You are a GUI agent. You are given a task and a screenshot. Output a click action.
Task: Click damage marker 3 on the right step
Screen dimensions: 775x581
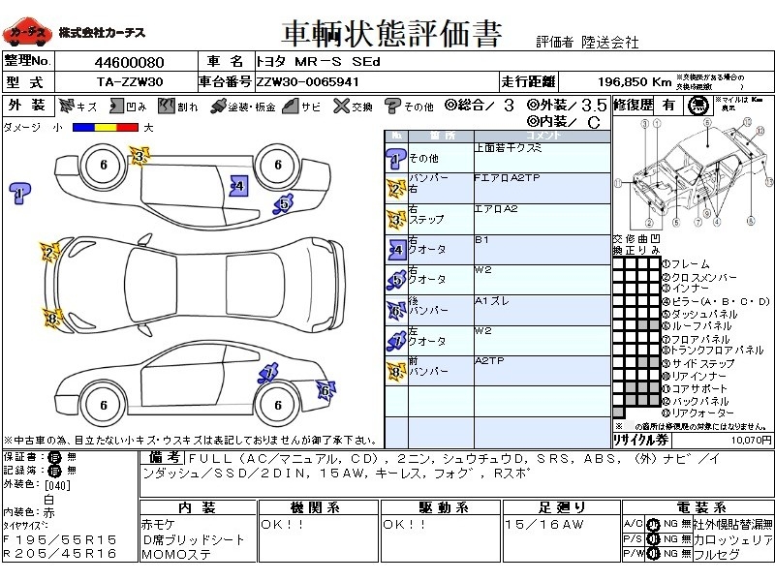point(139,157)
